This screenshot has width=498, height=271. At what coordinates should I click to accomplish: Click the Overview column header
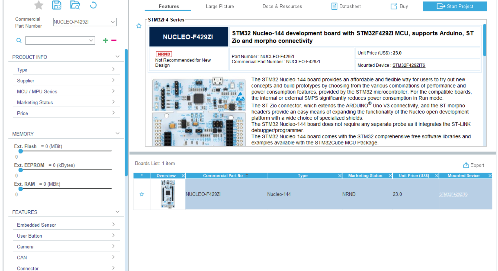pos(166,176)
